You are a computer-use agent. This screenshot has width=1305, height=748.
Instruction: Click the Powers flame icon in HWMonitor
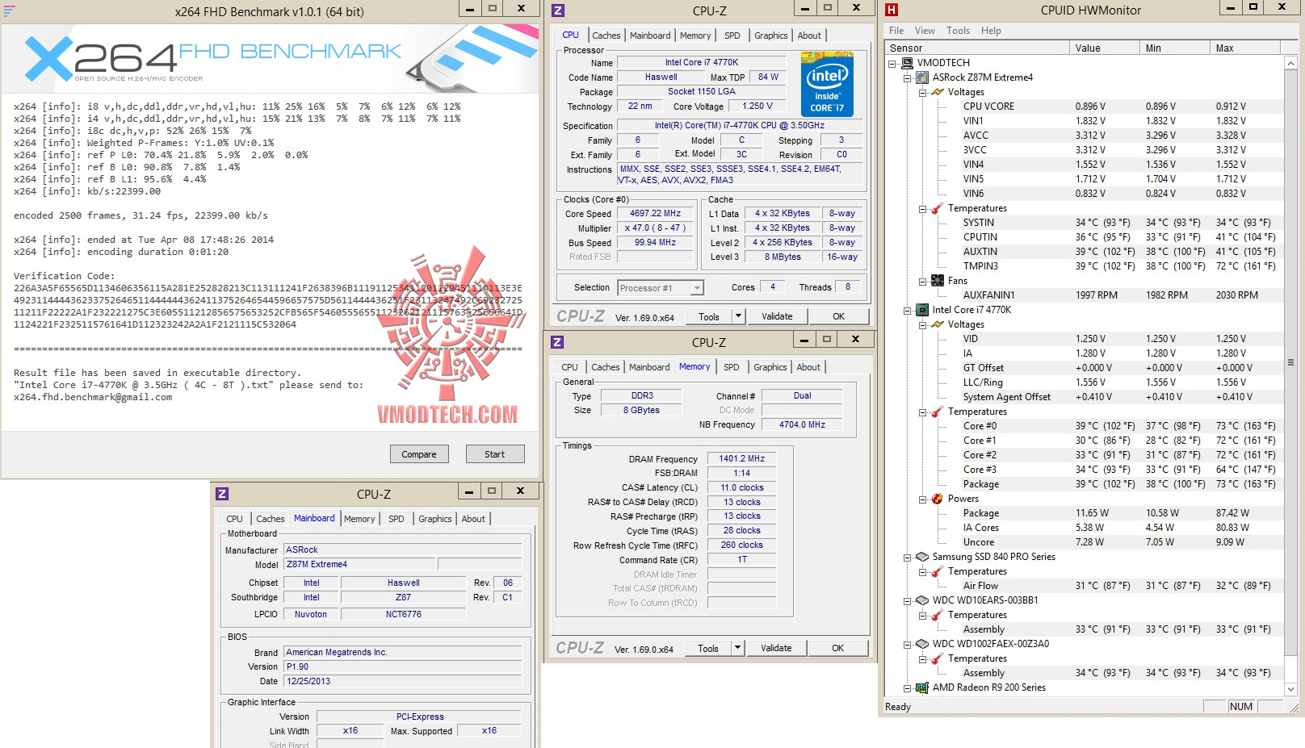pos(938,499)
